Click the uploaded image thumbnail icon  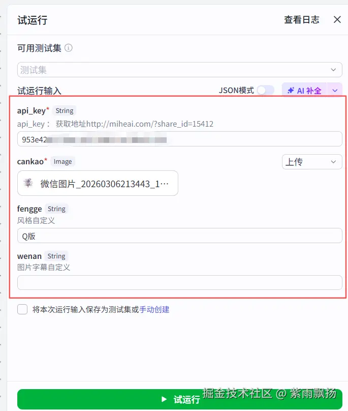(x=28, y=183)
